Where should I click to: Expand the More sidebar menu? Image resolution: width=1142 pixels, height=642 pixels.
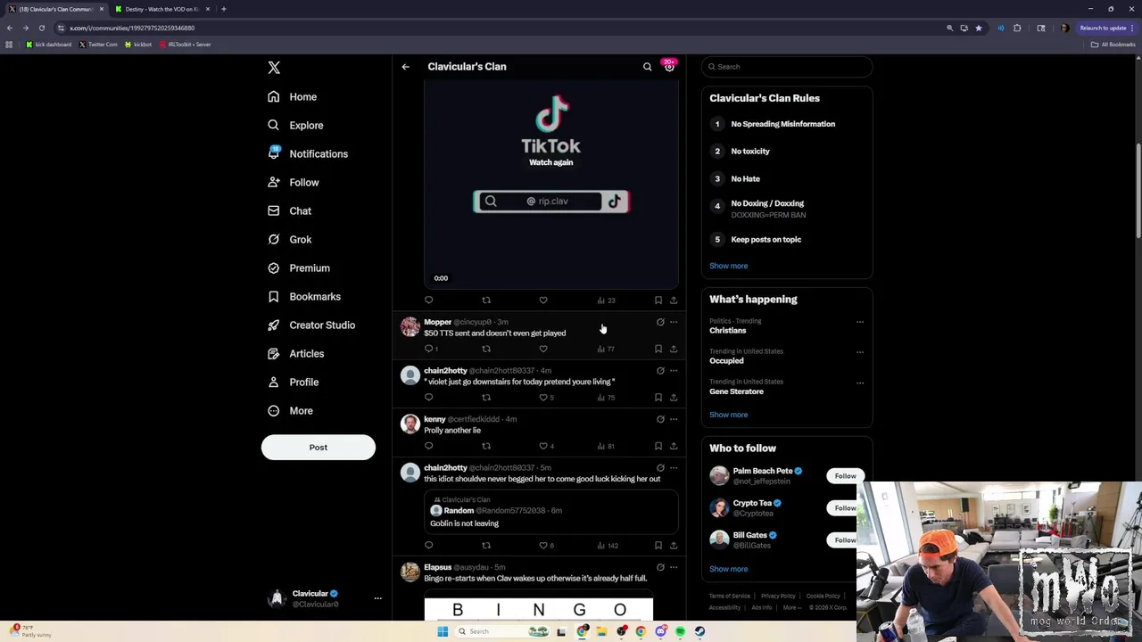click(290, 410)
